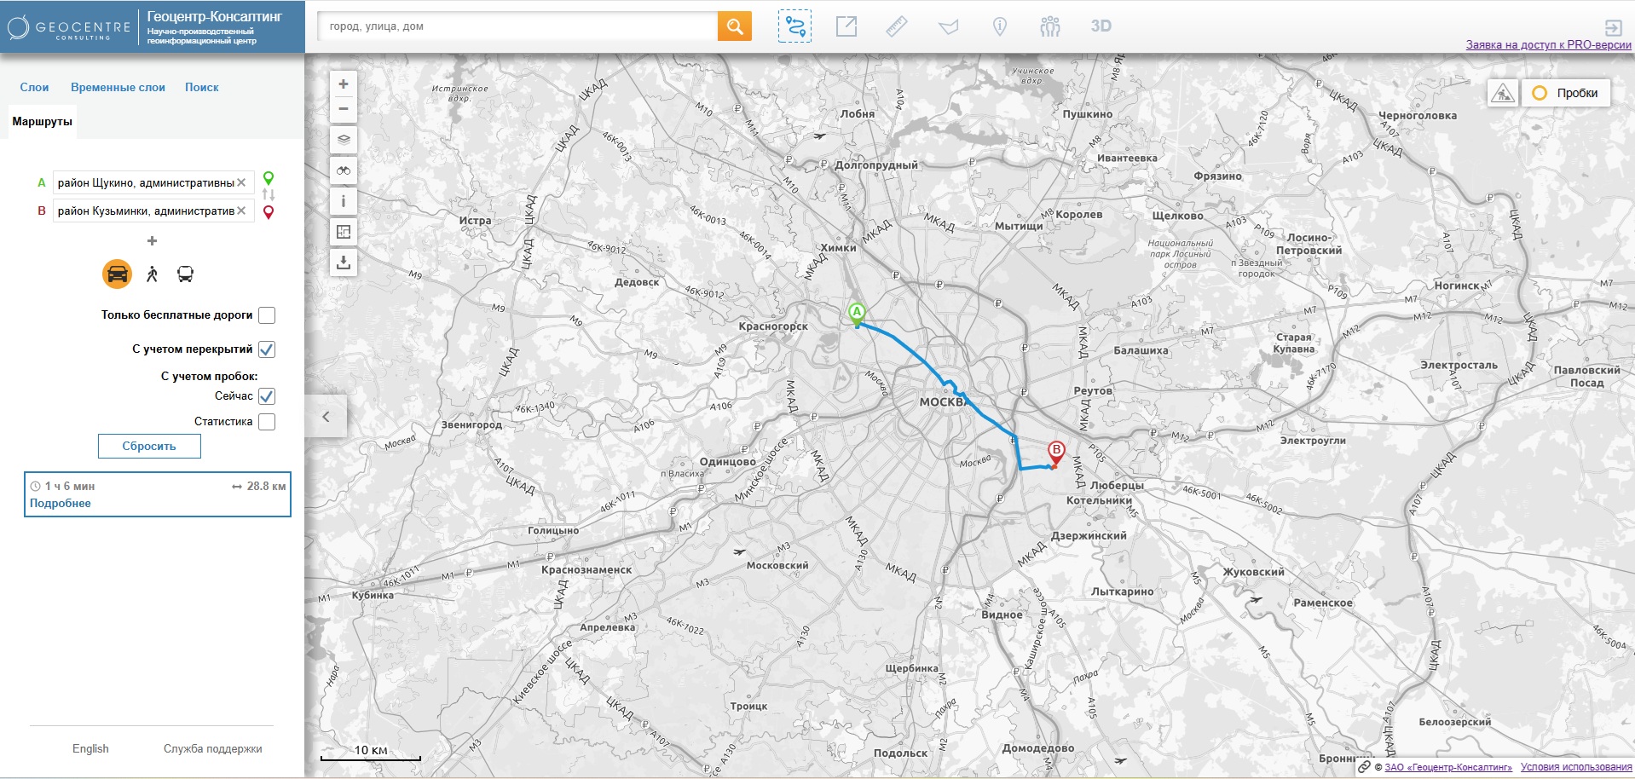The width and height of the screenshot is (1635, 779).
Task: Expand route details via "Подробнее"
Action: [x=61, y=504]
